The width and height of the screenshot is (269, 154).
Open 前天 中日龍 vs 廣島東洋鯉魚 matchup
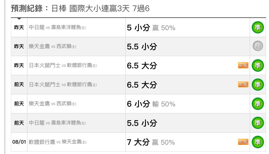coord(57,123)
